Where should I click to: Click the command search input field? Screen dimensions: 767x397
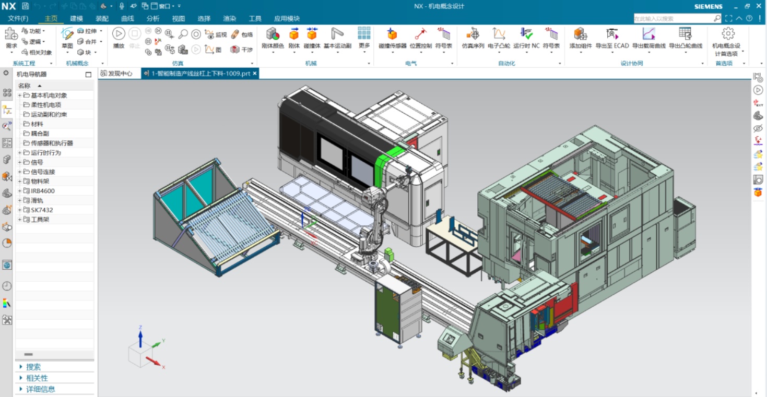(x=672, y=19)
